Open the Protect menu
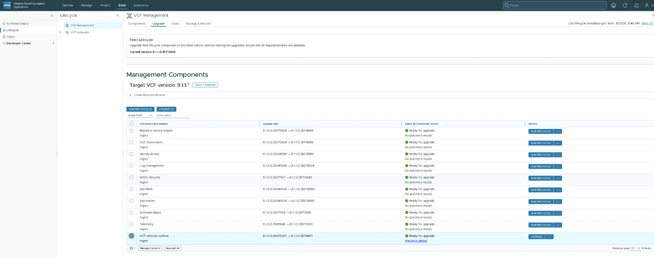 click(x=105, y=5)
